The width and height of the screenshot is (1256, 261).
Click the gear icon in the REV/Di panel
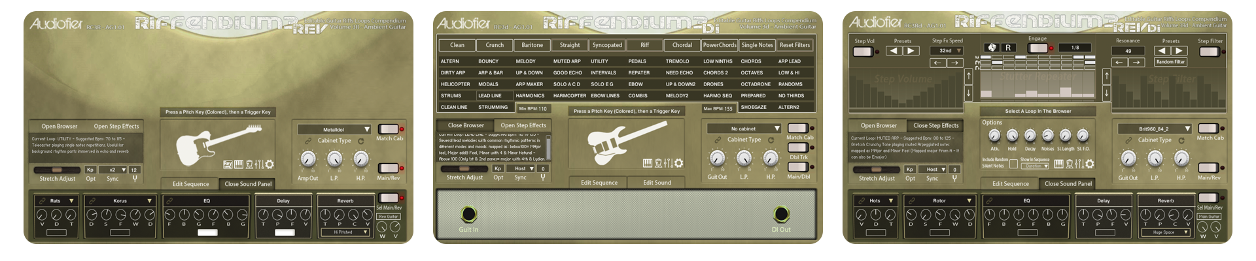click(1090, 164)
